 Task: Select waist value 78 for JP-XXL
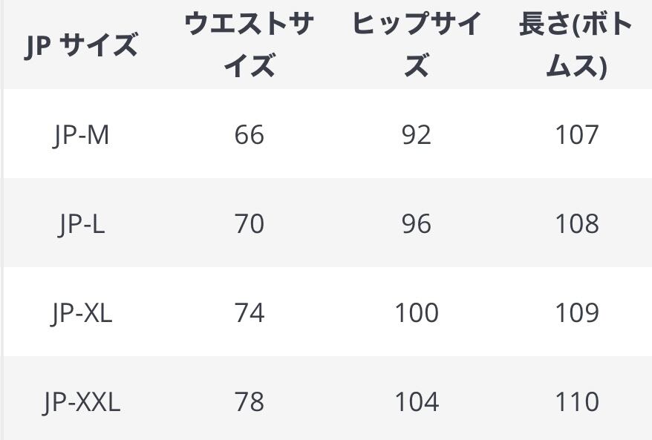click(249, 402)
